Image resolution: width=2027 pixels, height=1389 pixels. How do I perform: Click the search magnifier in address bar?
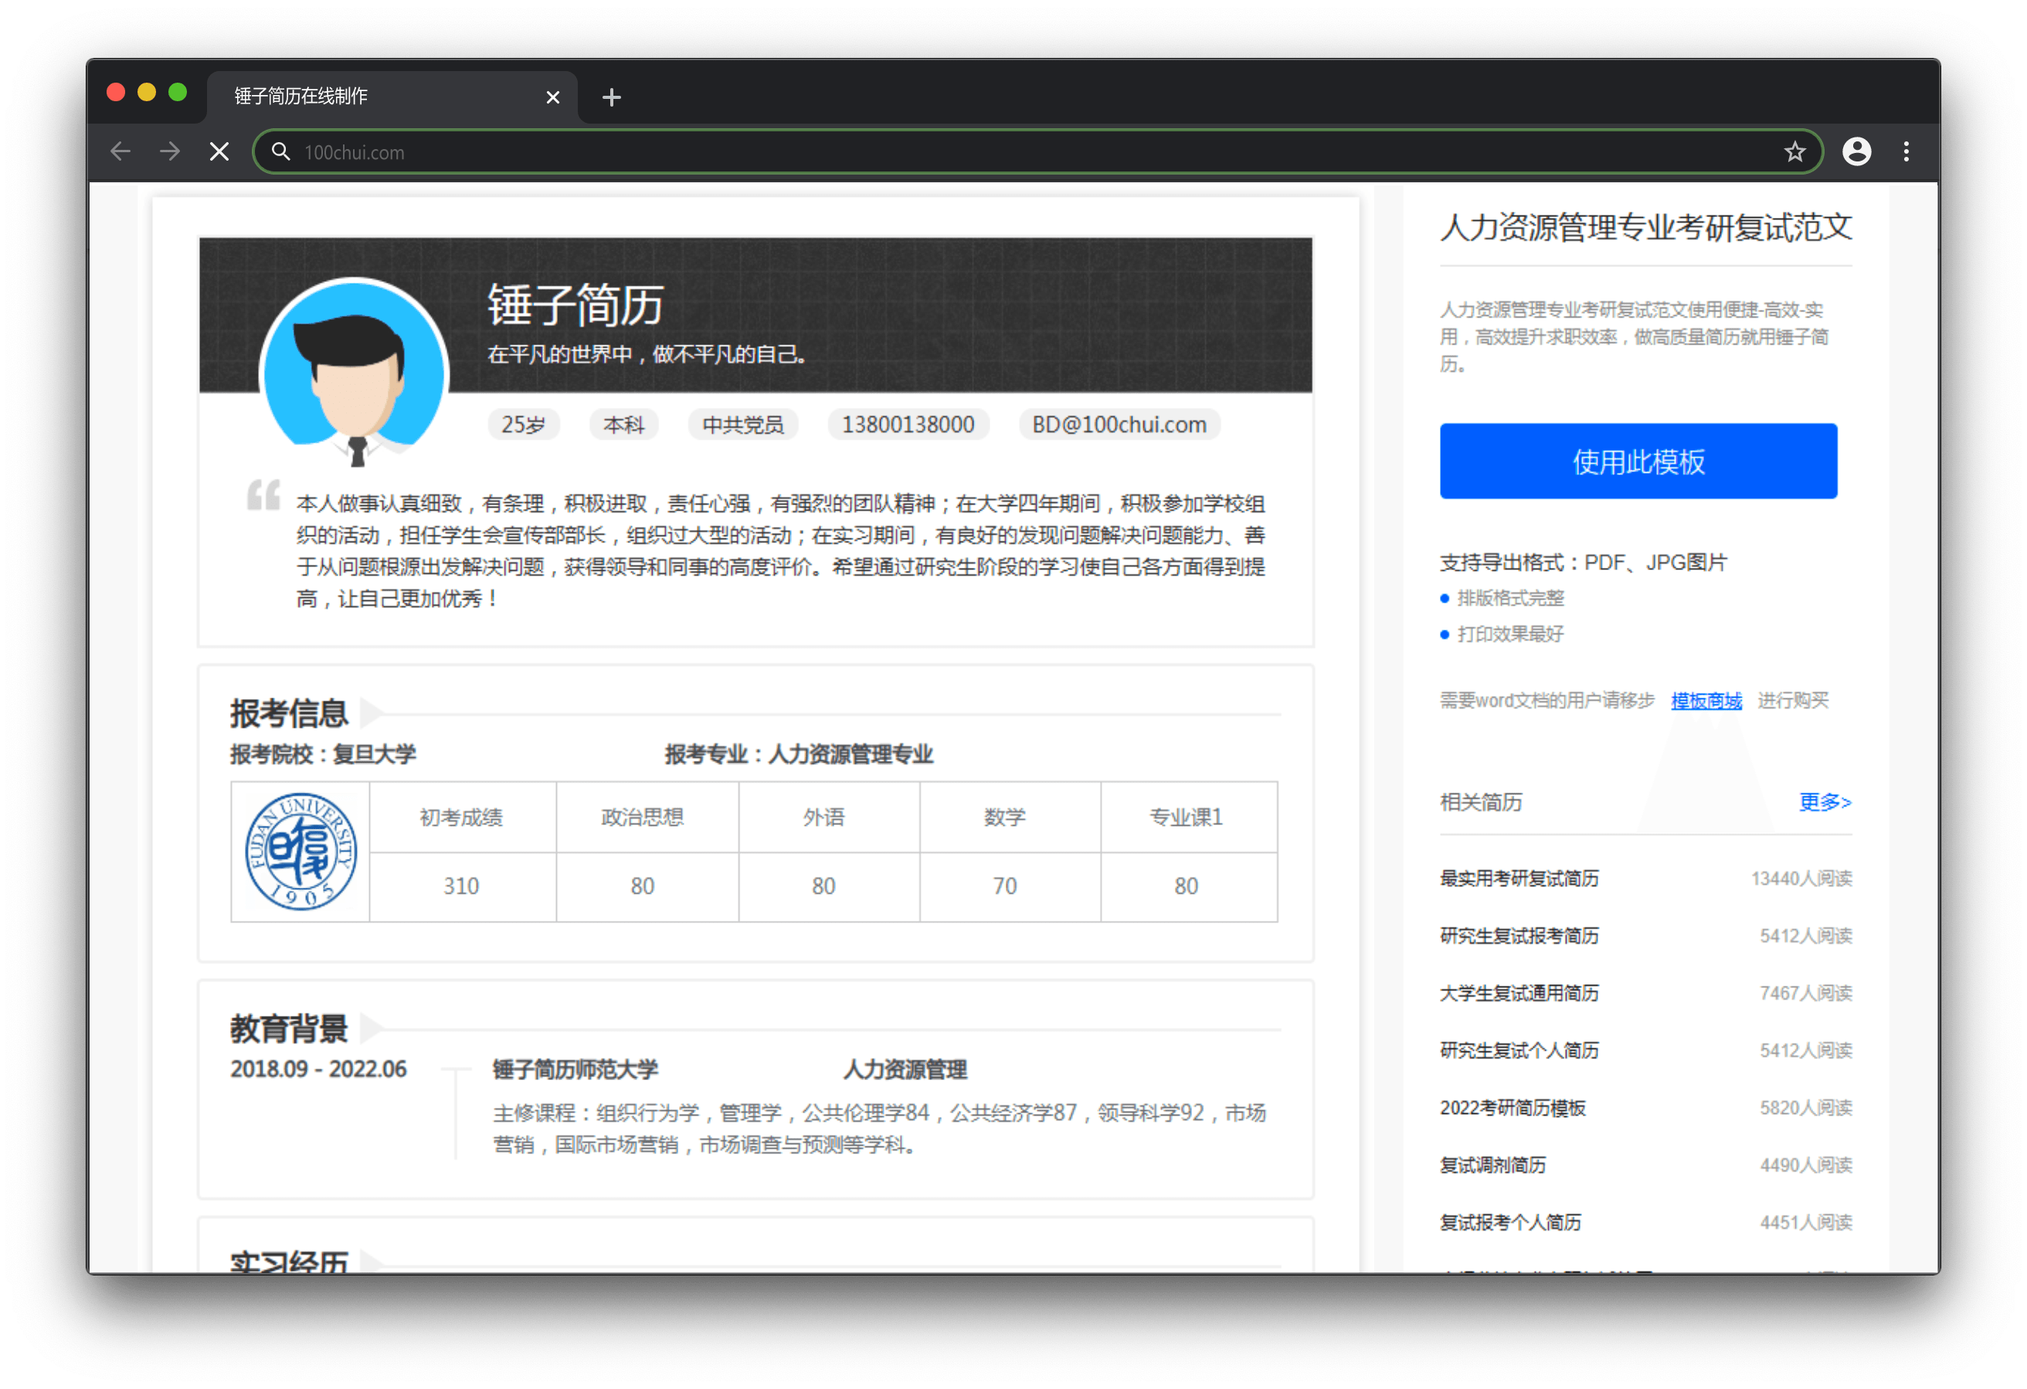point(281,152)
